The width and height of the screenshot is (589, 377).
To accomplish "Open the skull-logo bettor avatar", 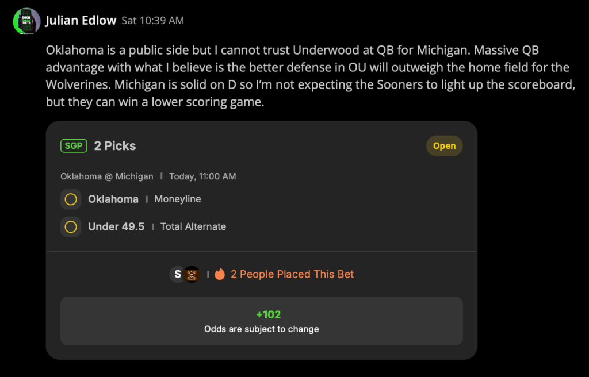I will click(x=192, y=274).
